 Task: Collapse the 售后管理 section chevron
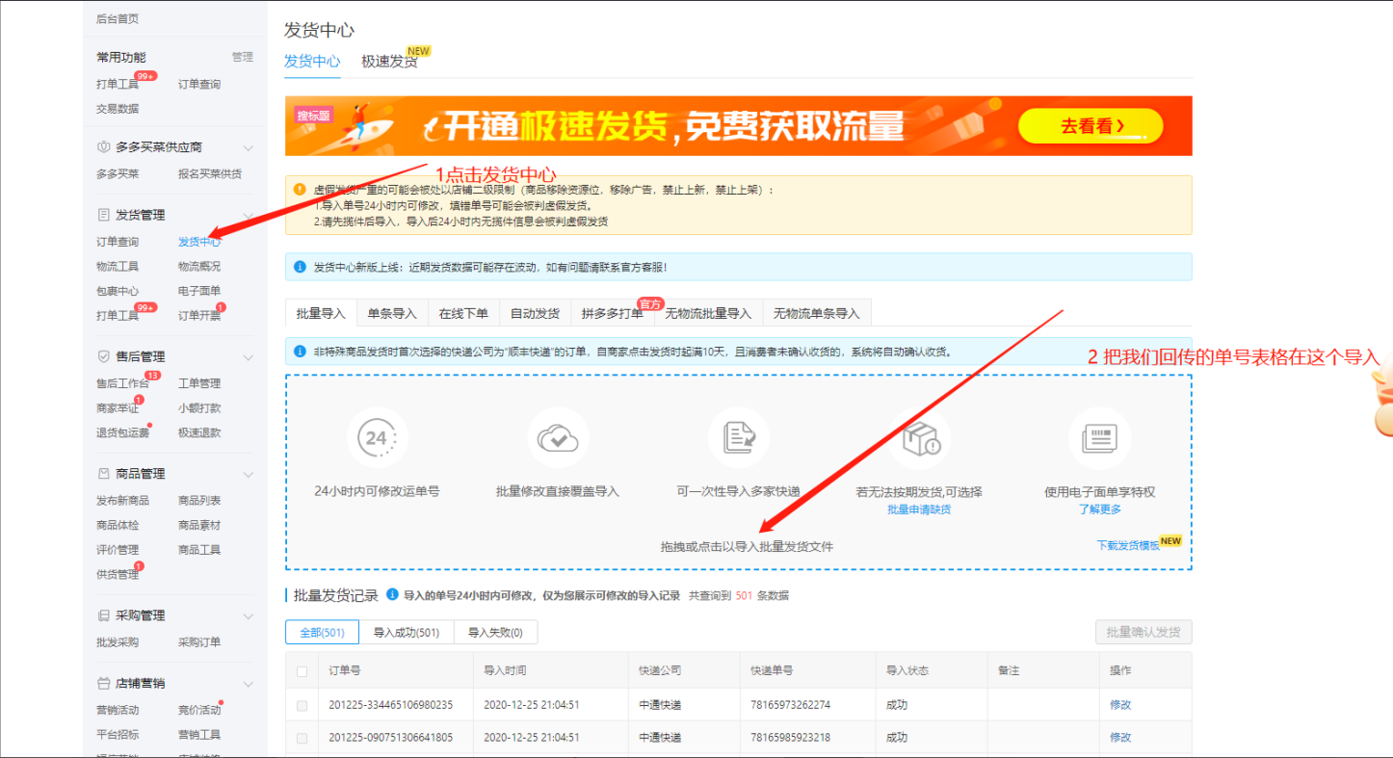248,357
